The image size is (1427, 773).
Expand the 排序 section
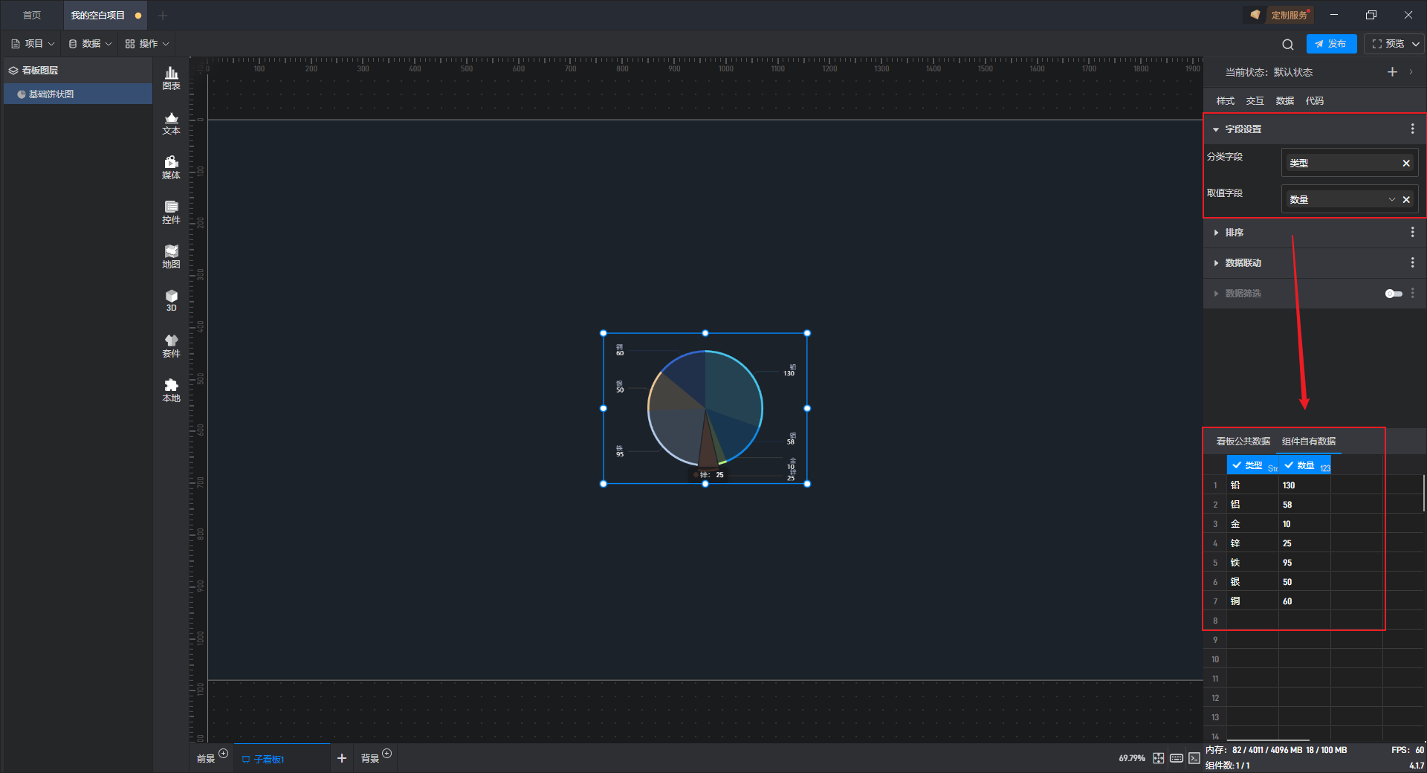tap(1216, 233)
